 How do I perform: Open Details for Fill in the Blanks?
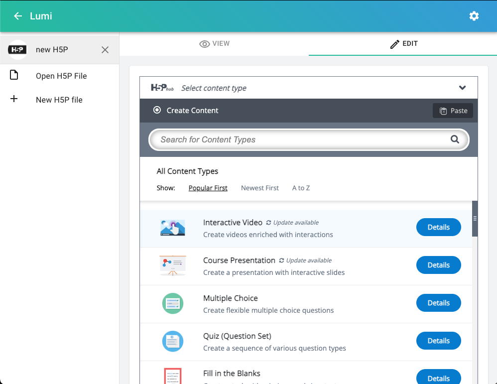pyautogui.click(x=438, y=378)
